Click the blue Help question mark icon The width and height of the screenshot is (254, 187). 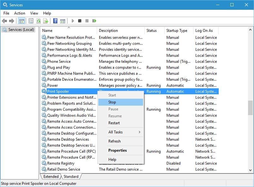tap(55, 21)
